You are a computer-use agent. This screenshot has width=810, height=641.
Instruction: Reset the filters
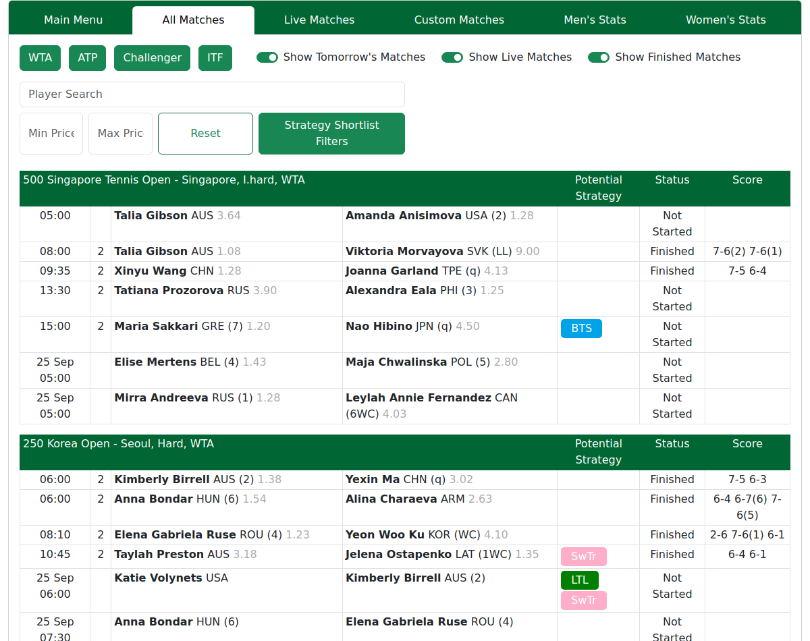click(x=205, y=134)
